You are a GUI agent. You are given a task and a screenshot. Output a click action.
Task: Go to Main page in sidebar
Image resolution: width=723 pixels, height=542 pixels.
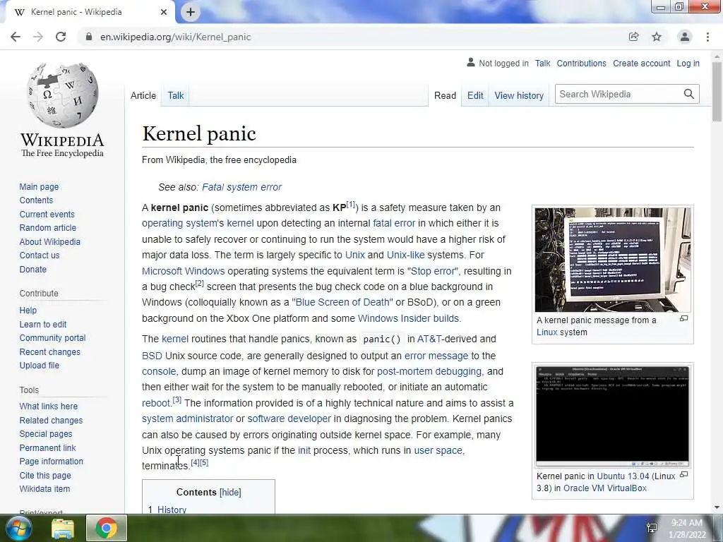click(x=40, y=186)
